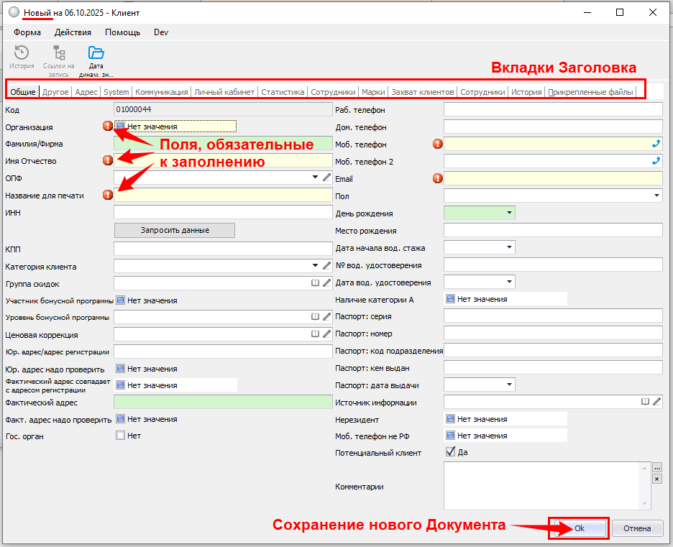Toggle the Нерезидент checkbox

451,419
